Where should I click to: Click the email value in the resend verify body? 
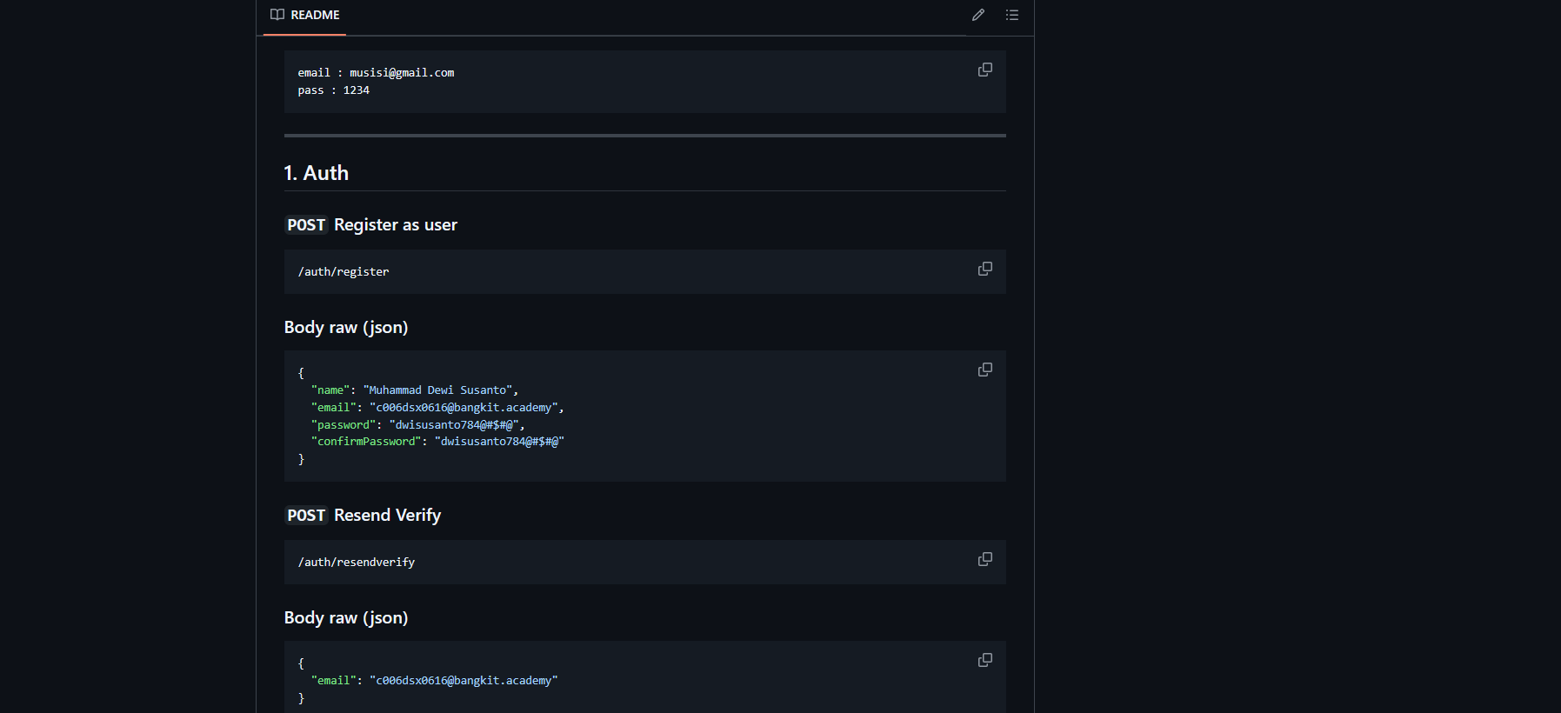(x=464, y=681)
